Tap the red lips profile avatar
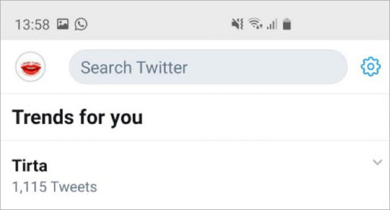 coord(30,67)
